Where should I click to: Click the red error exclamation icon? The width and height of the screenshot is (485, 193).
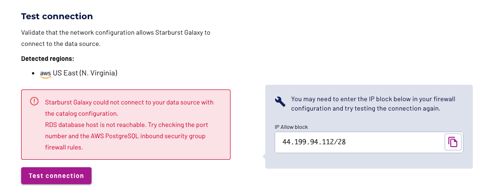click(x=34, y=101)
